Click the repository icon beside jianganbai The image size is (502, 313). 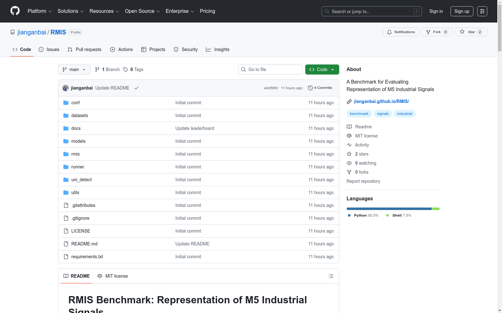pos(13,32)
